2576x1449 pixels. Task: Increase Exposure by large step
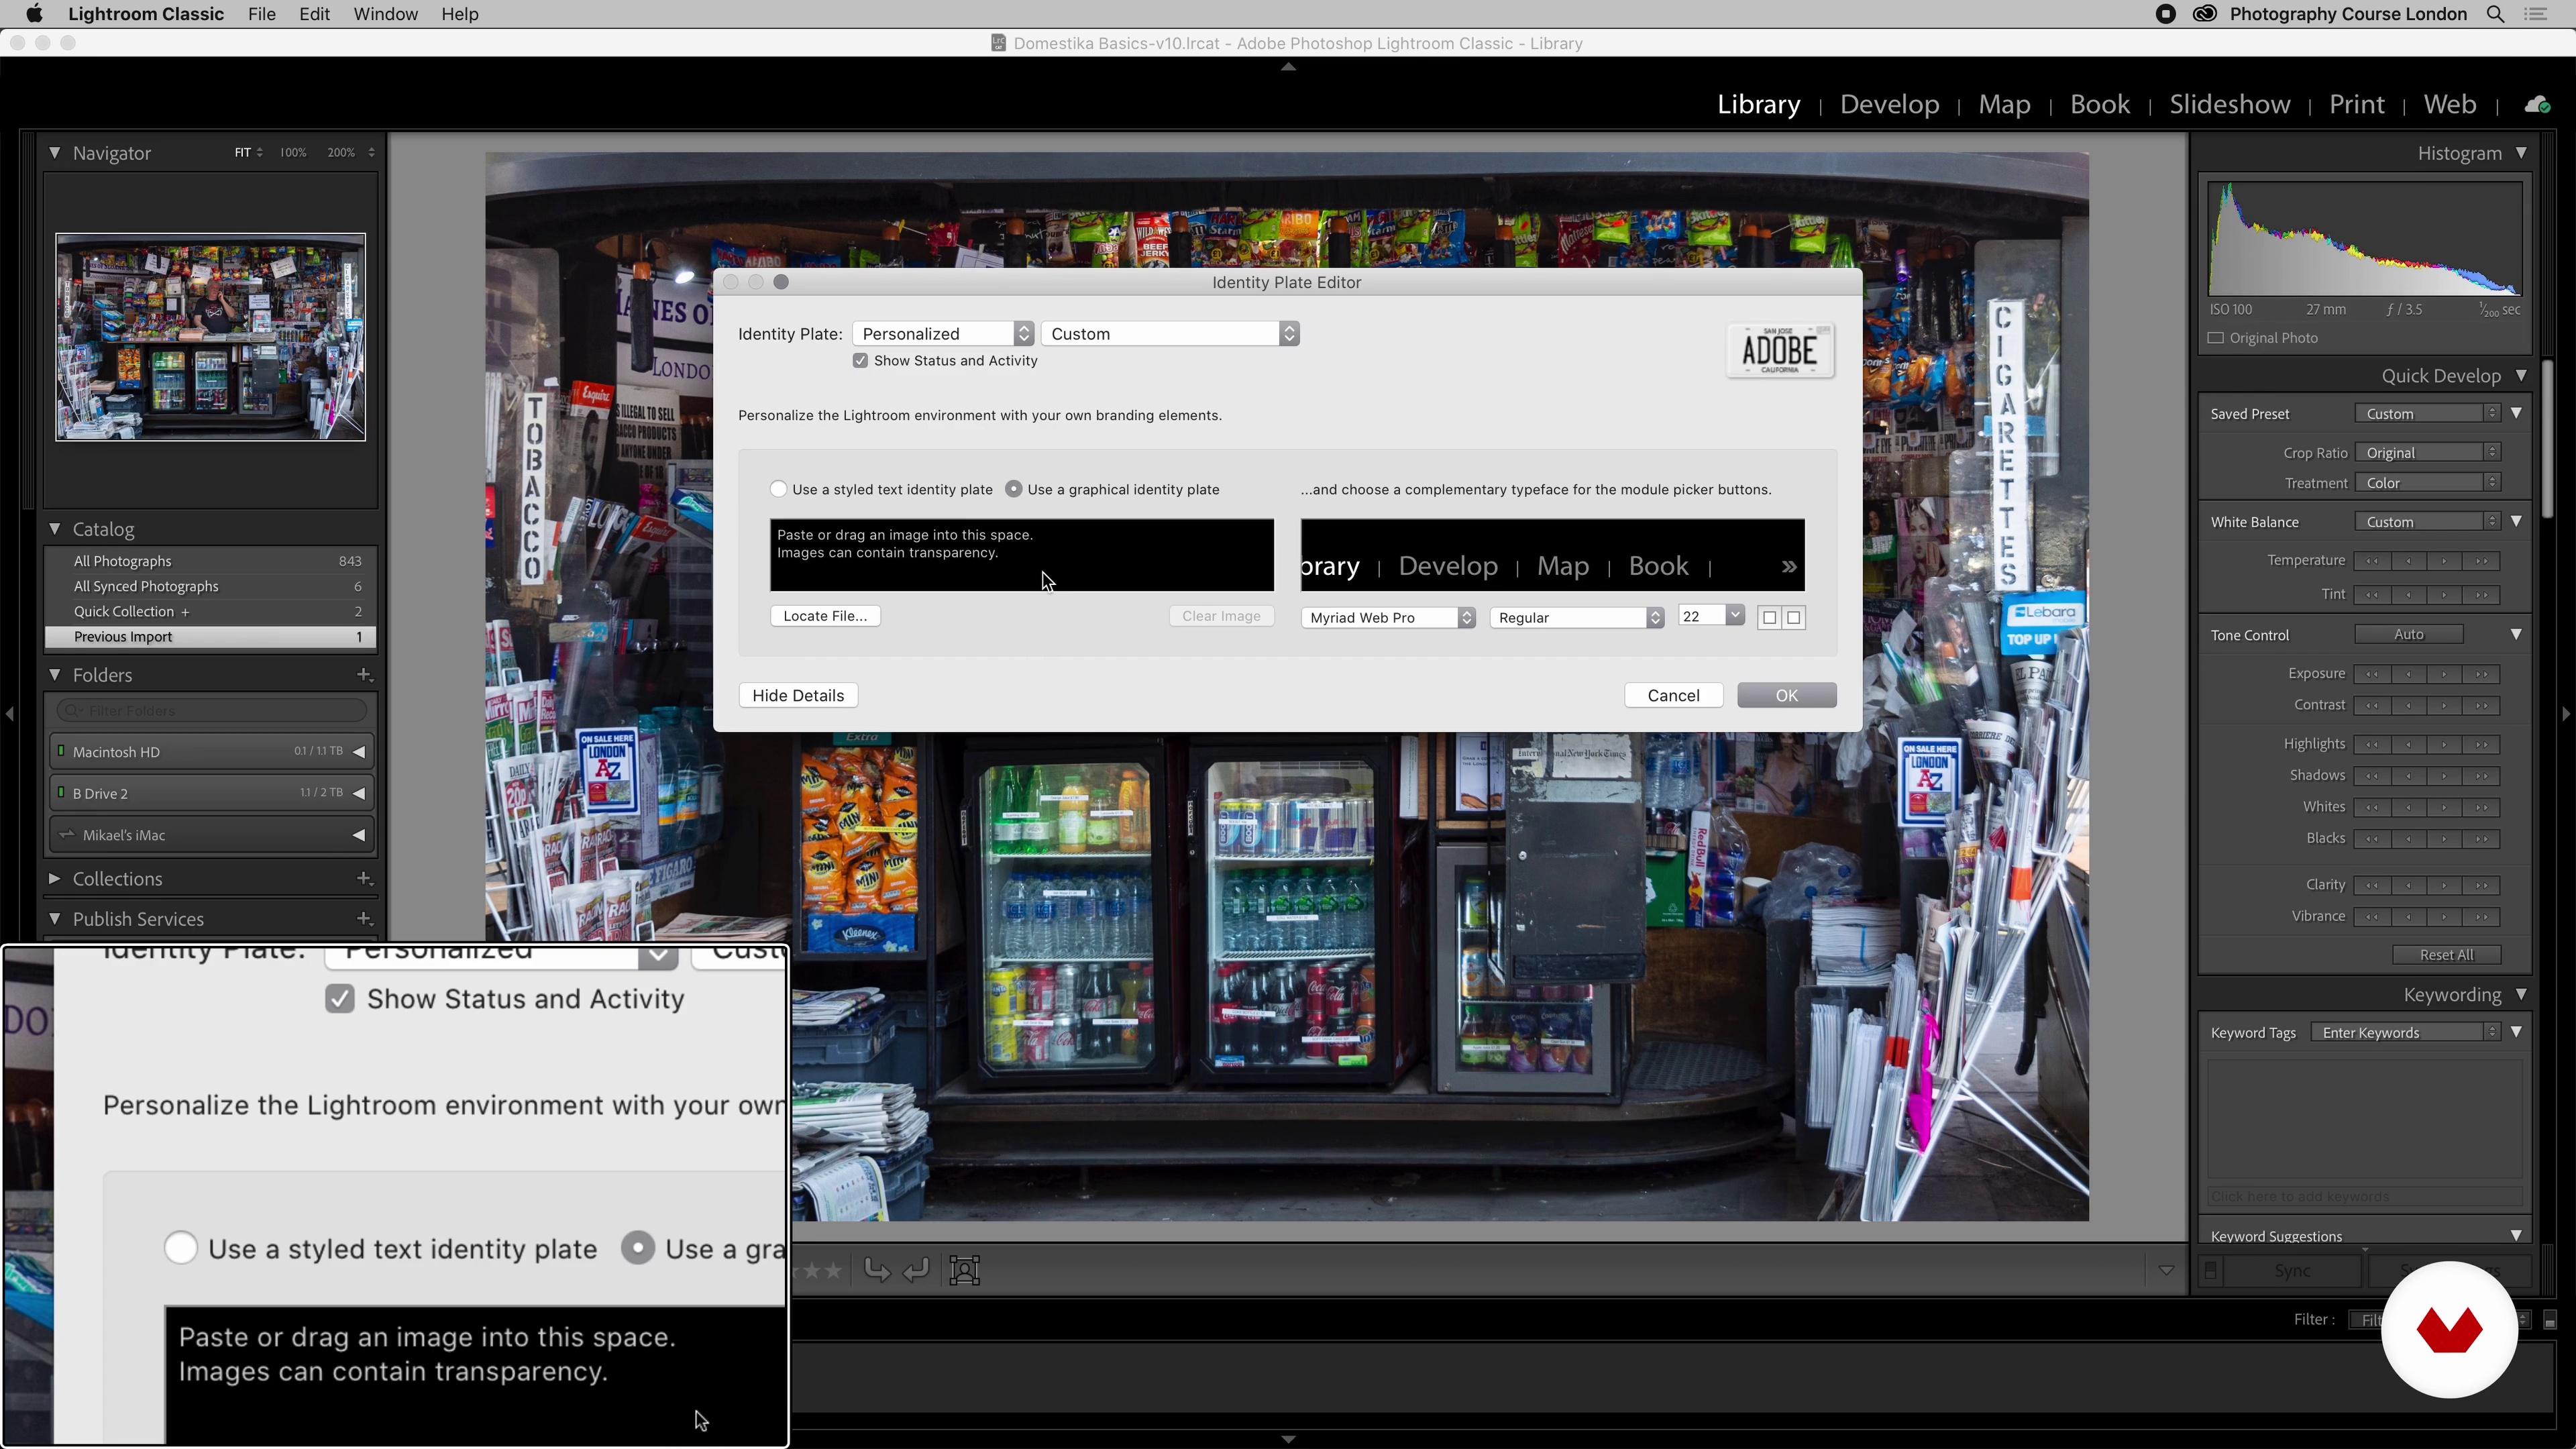2482,675
